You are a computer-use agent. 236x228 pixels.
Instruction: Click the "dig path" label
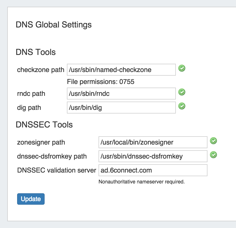[x=29, y=108]
